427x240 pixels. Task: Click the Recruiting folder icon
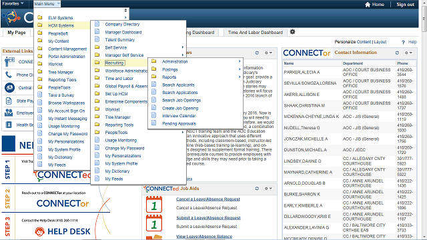point(97,63)
